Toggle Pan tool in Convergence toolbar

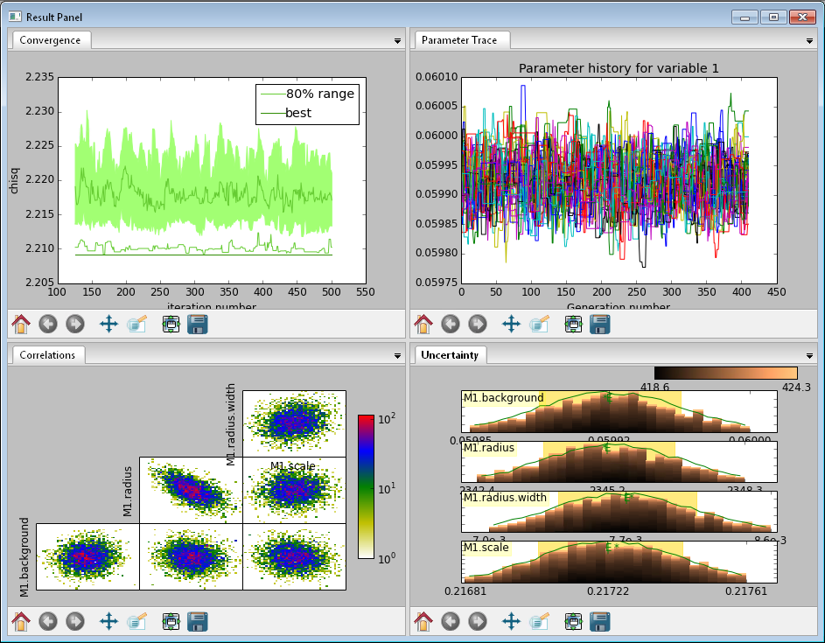pos(108,325)
